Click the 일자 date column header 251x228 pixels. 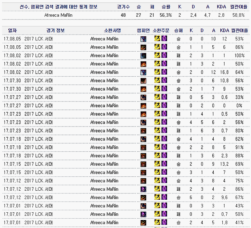pyautogui.click(x=12, y=30)
